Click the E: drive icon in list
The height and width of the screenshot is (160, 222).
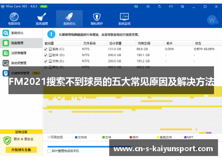coord(50,61)
